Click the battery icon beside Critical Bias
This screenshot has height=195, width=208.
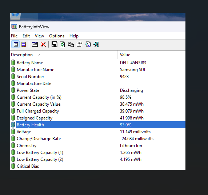pos(13,166)
